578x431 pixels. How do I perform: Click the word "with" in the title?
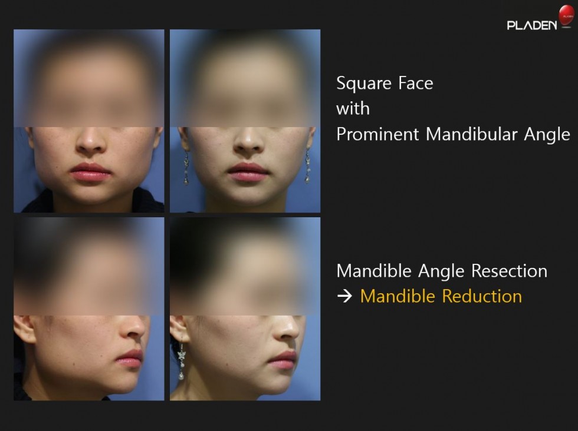pyautogui.click(x=353, y=108)
